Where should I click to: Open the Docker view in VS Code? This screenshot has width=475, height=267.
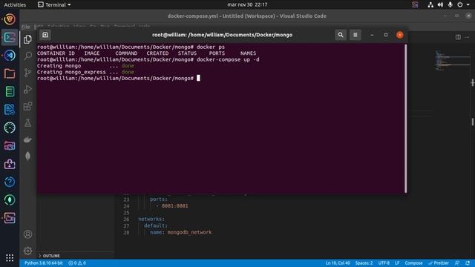click(x=28, y=139)
